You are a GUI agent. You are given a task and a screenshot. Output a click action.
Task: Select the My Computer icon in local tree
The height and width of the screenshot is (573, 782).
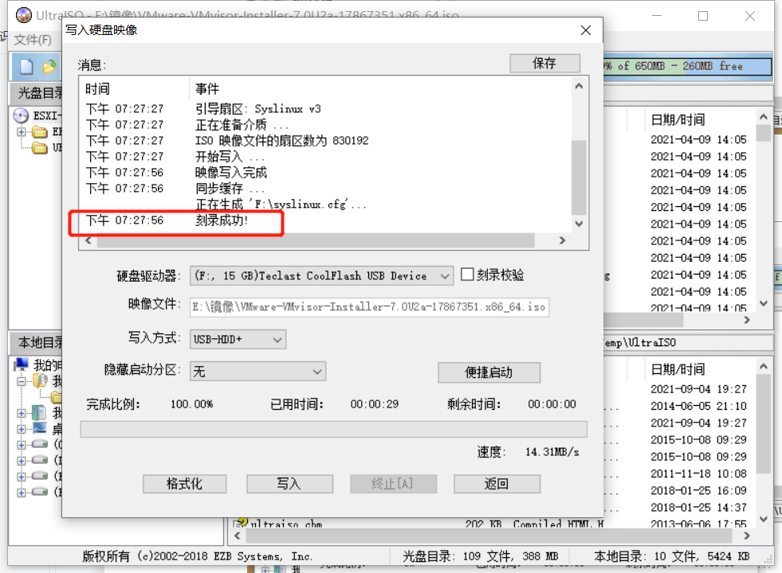coord(21,364)
